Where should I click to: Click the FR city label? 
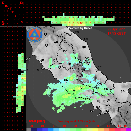coord(81,87)
